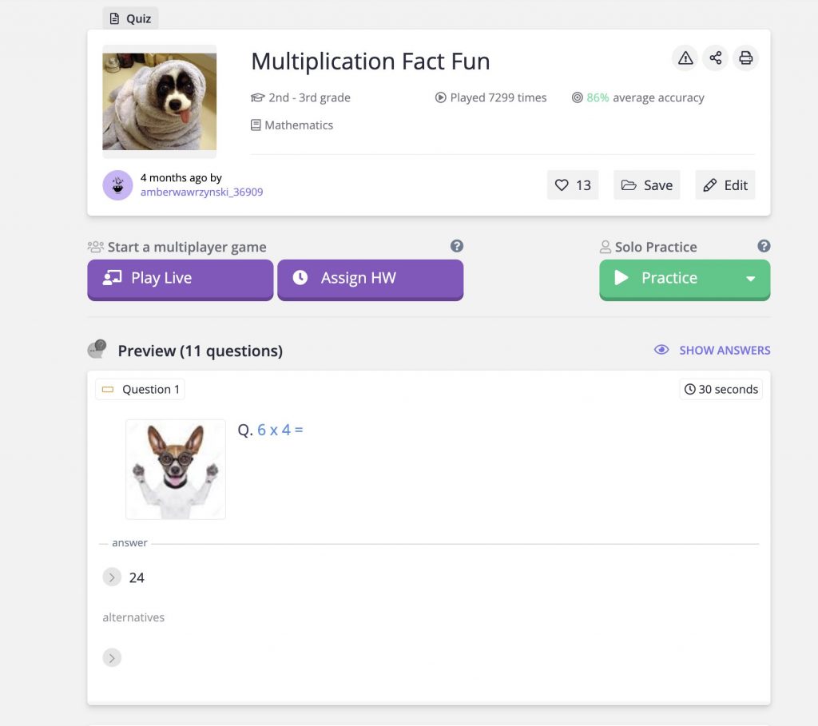This screenshot has height=726, width=818.
Task: Open the Practice dropdown arrow
Action: [x=751, y=279]
